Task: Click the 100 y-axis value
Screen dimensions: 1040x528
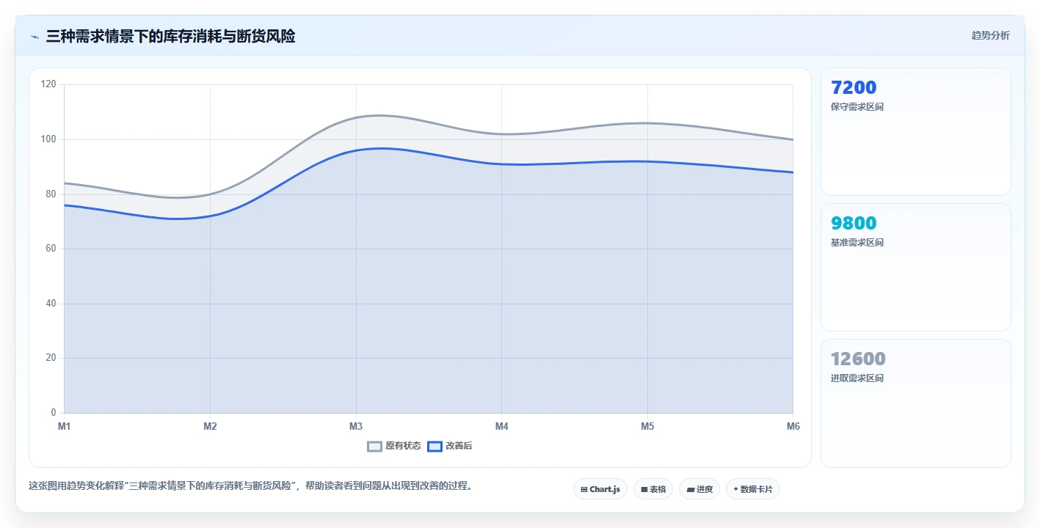Action: [x=48, y=139]
